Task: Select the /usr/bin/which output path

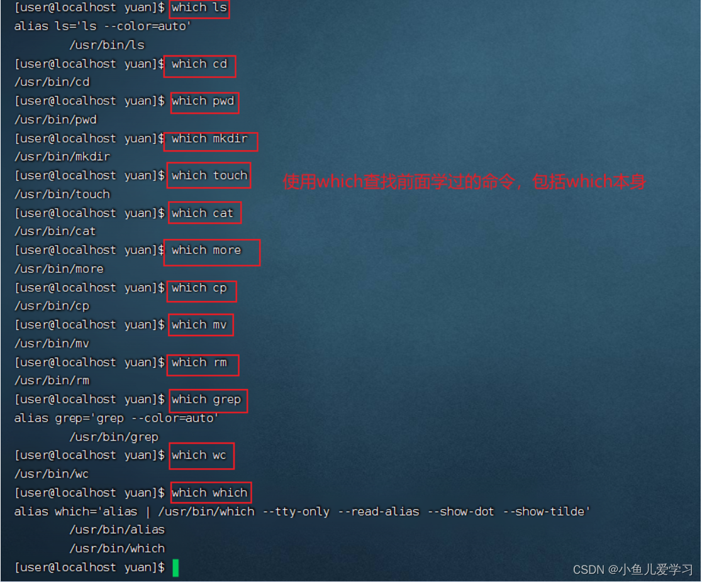Action: coord(117,549)
